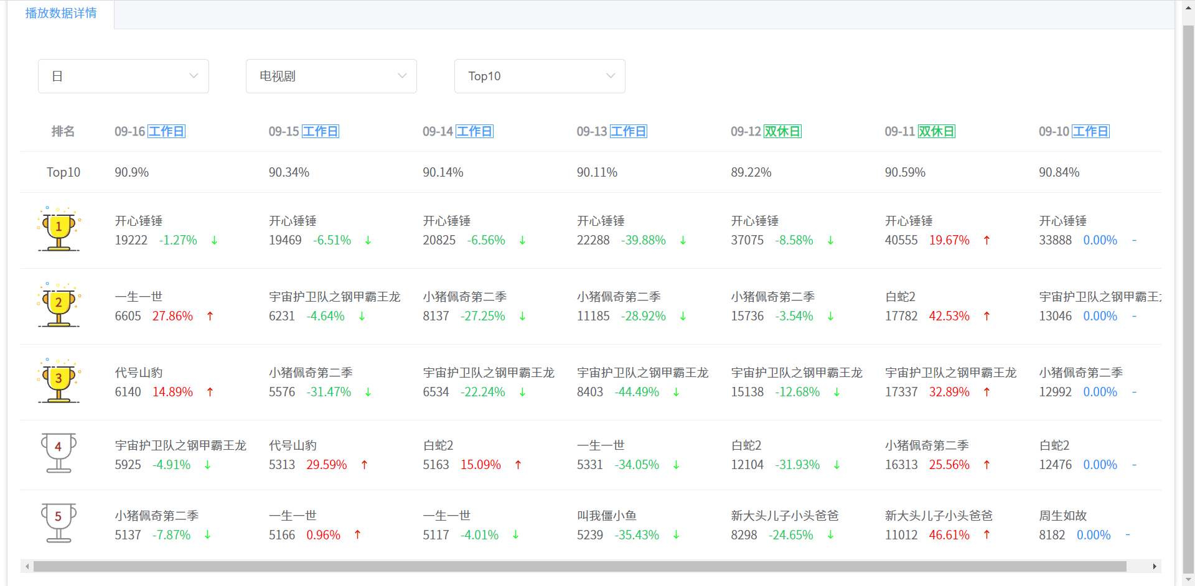Open the 电视剧 category dropdown
This screenshot has width=1195, height=586.
[331, 76]
